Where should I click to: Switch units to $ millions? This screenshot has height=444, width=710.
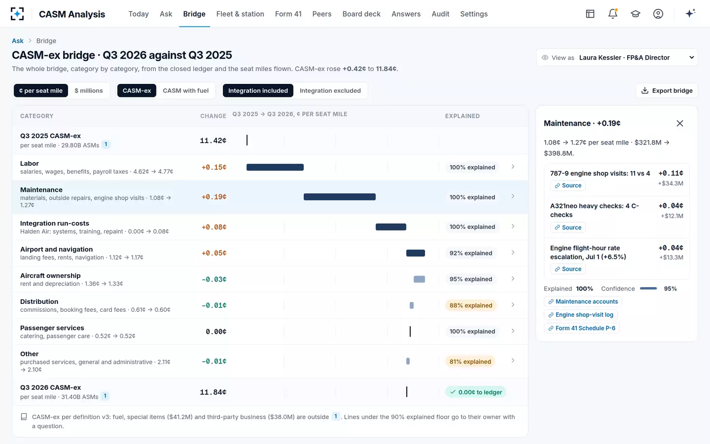click(89, 91)
